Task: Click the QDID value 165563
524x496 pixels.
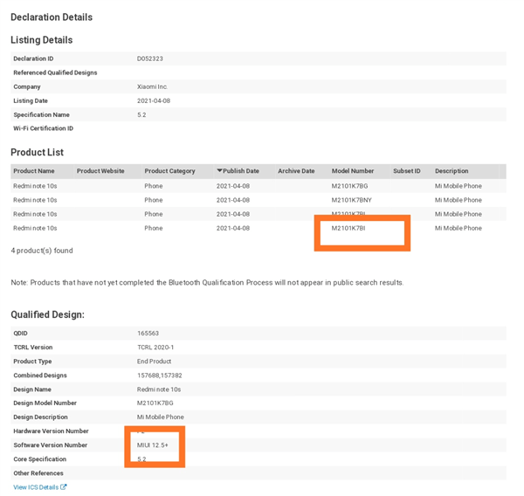Action: click(148, 334)
